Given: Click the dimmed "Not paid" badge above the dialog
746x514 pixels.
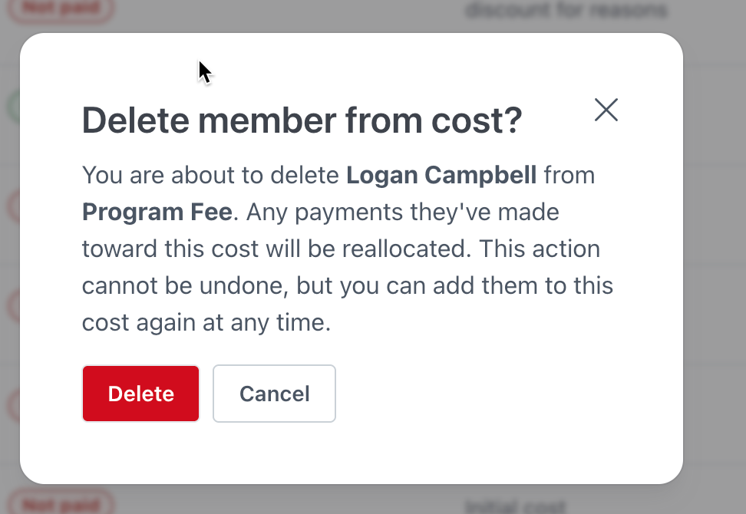Looking at the screenshot, I should 65,8.
